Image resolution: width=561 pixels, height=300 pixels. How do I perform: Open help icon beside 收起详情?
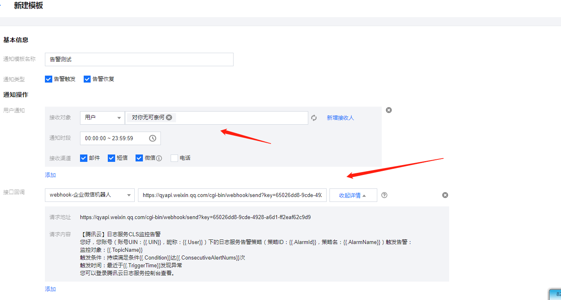(384, 195)
